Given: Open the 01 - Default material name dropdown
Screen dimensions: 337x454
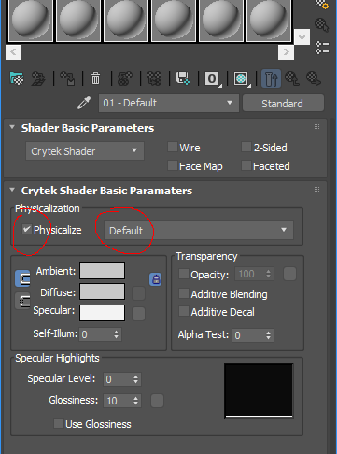Looking at the screenshot, I should (x=169, y=103).
